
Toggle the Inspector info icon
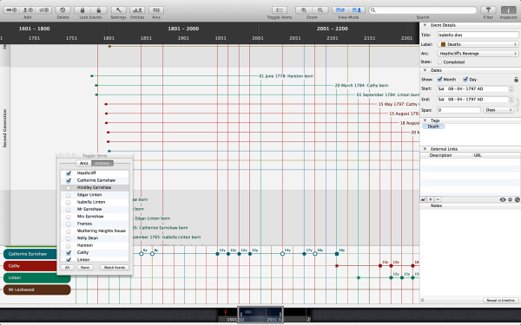[508, 10]
